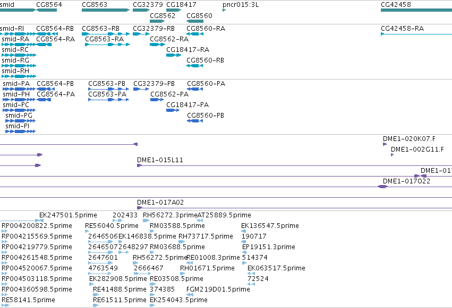Screen dimensions: 452x308
Task: Click protein smid-PA
Action: (x=16, y=84)
